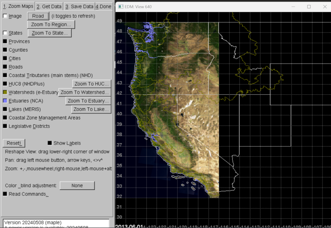This screenshot has height=228, width=331.
Task: Switch to the Zoom Maps tab
Action: point(18,6)
